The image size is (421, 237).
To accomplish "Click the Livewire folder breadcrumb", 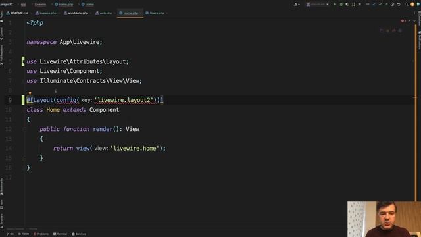I will click(x=40, y=5).
